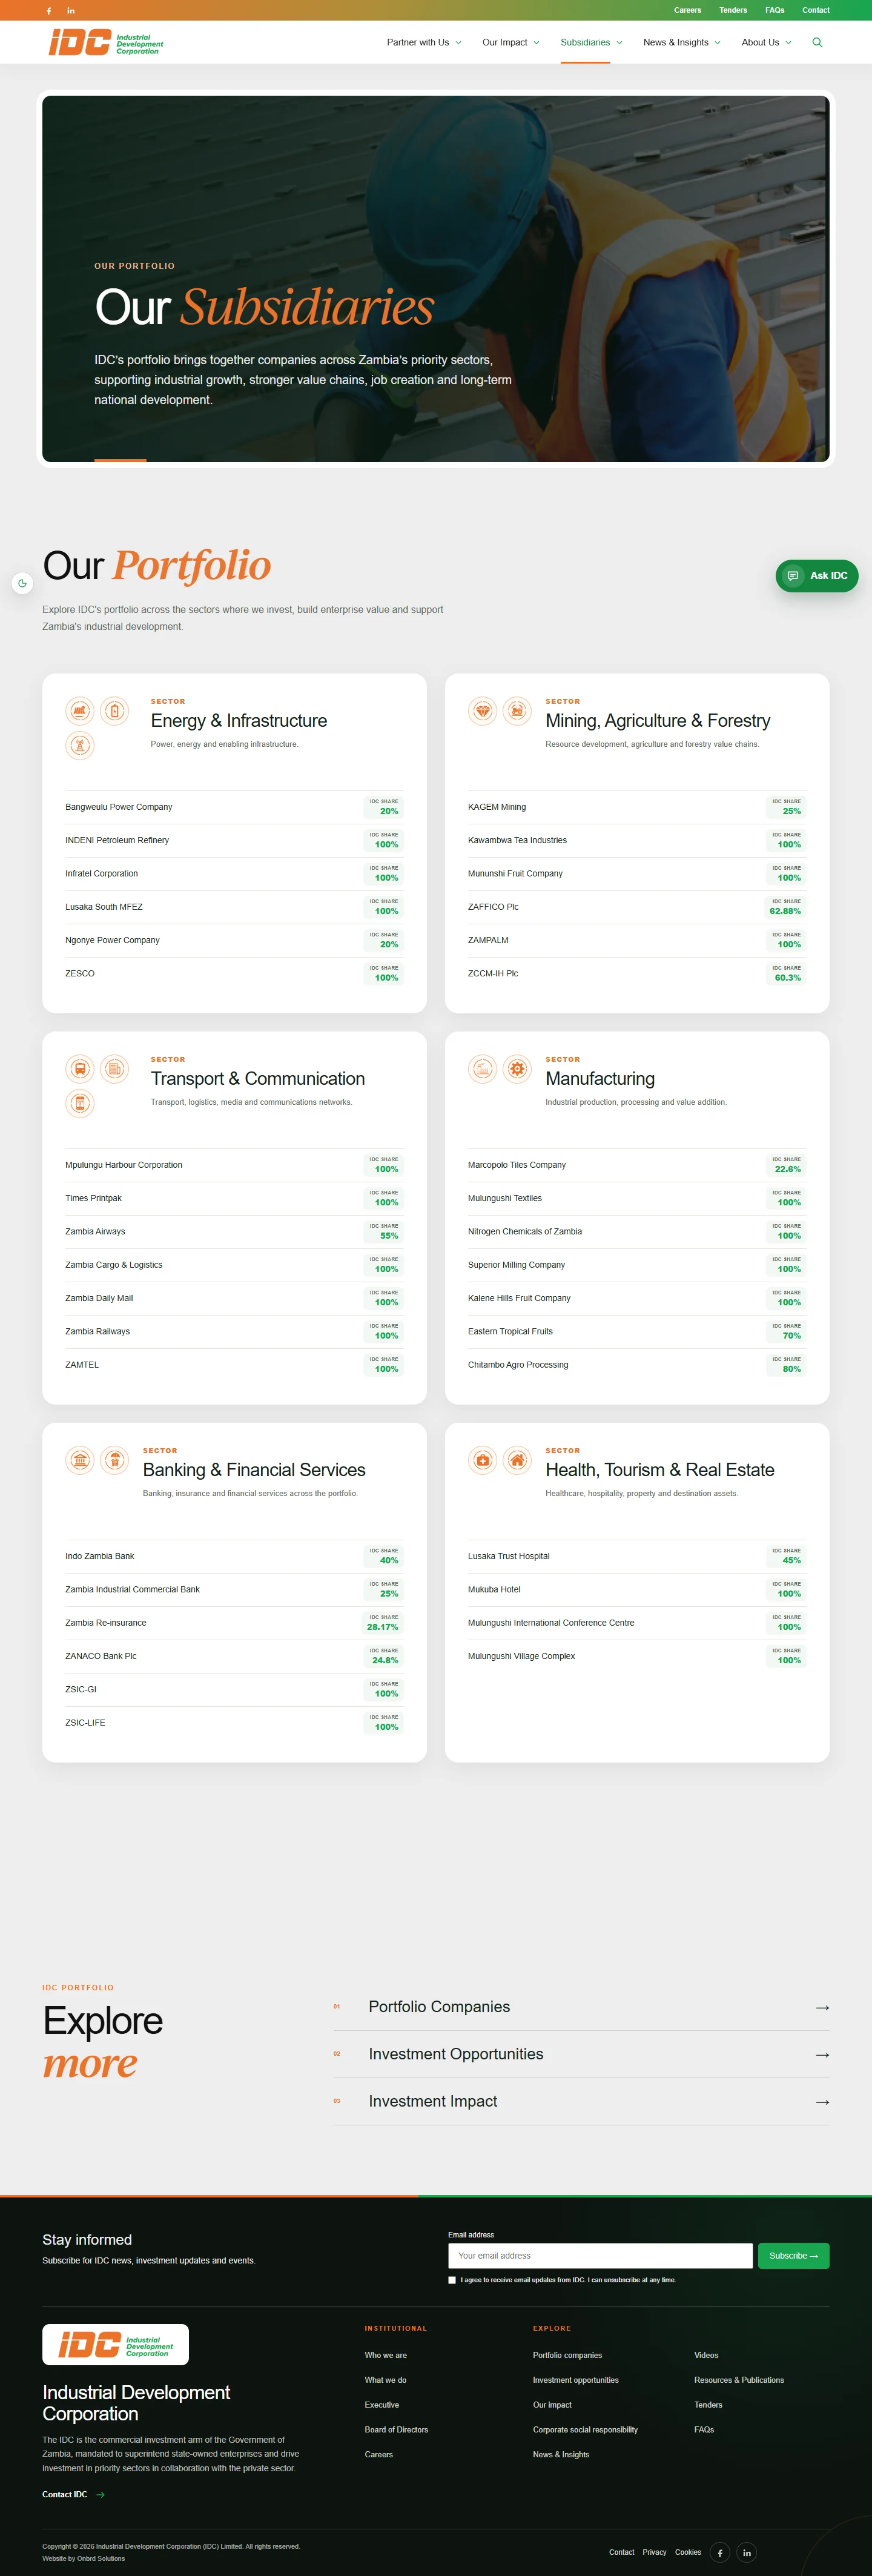Select the ZESCO row
The height and width of the screenshot is (2576, 872).
234,973
